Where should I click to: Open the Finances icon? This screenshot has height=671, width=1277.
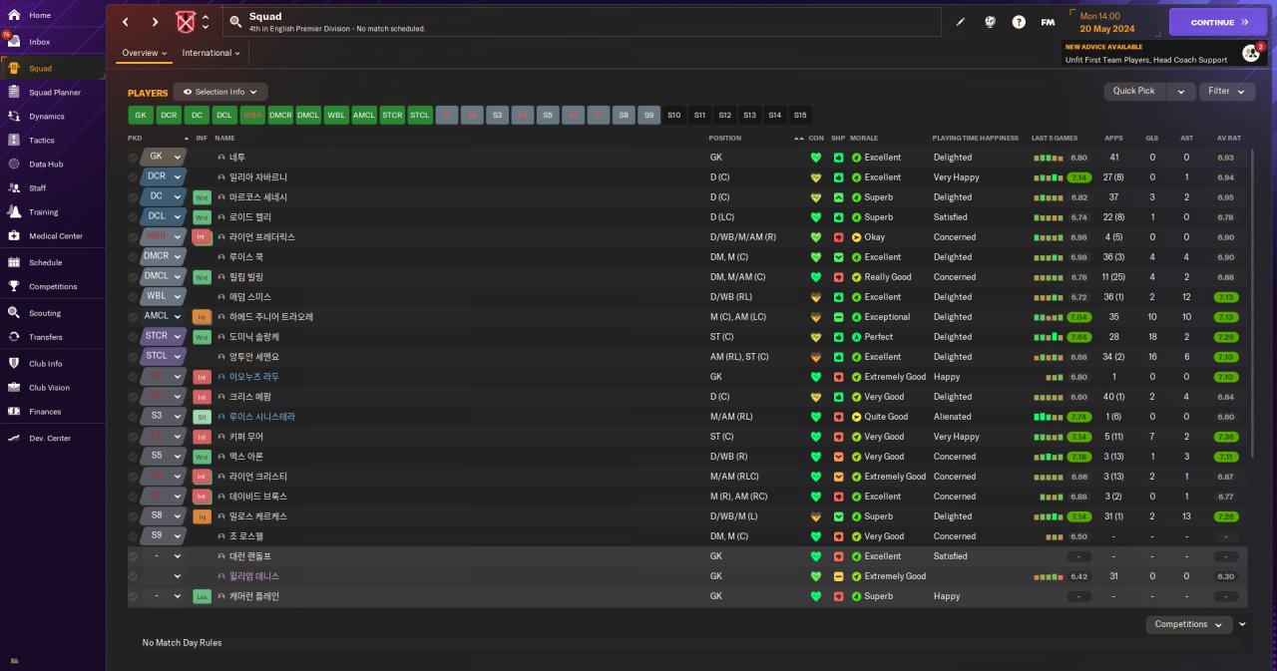[14, 411]
